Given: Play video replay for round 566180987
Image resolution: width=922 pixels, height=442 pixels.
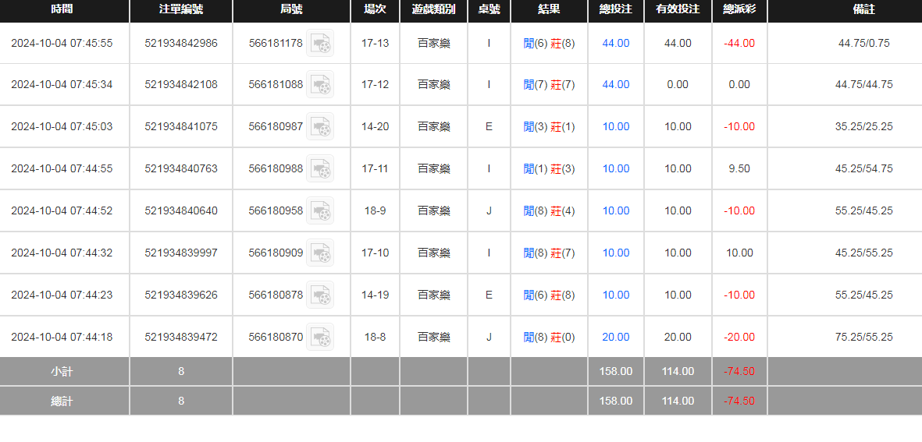Looking at the screenshot, I should [x=320, y=126].
